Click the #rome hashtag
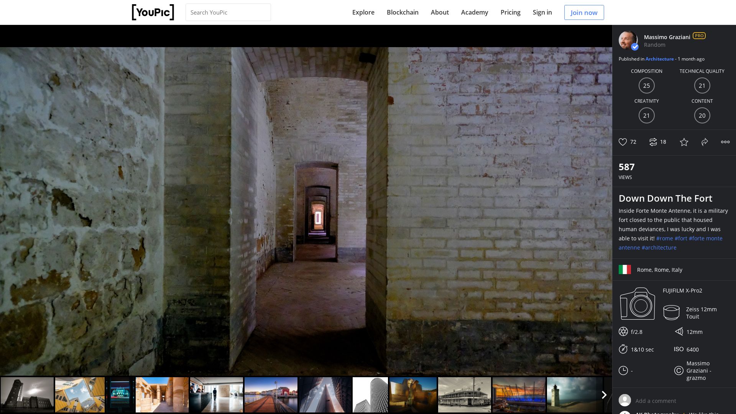 click(x=664, y=238)
